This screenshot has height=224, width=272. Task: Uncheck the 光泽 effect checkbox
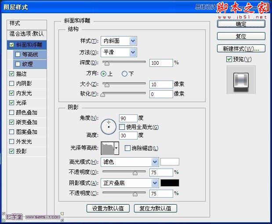[11, 103]
